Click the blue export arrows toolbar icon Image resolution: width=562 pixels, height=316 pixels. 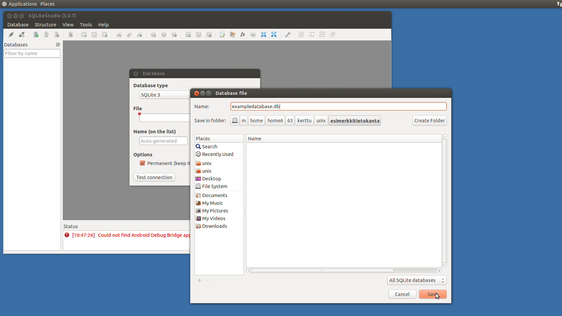click(x=274, y=34)
